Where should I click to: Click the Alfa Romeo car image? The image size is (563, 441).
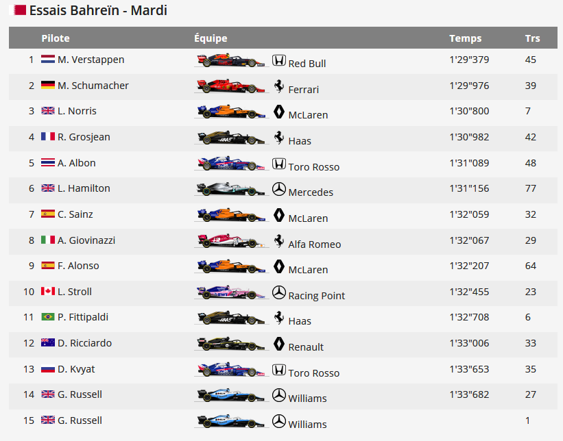coord(230,241)
